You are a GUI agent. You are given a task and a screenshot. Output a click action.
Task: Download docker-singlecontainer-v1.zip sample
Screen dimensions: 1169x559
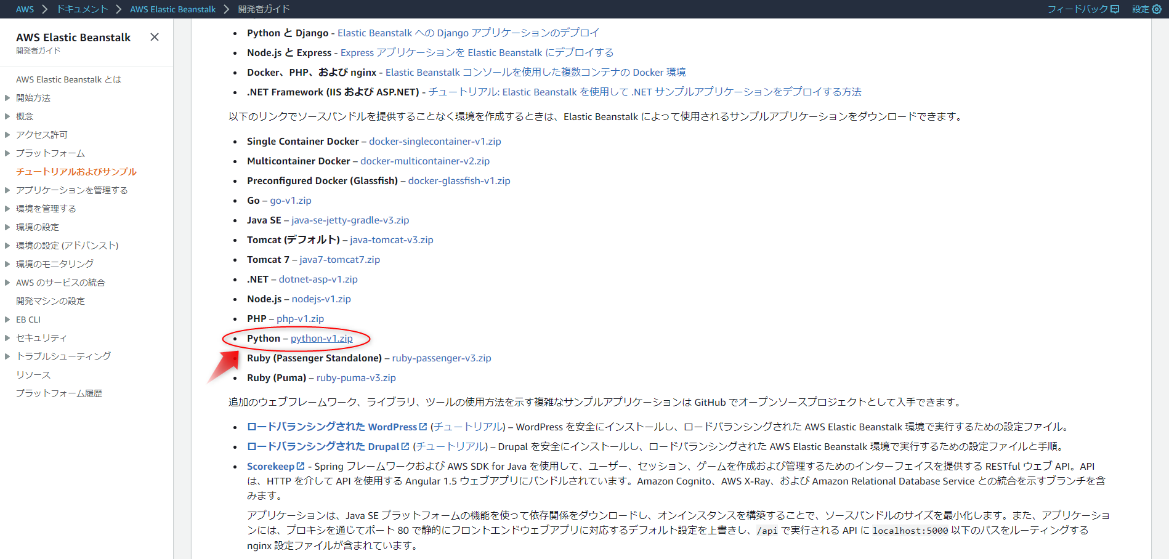click(435, 142)
